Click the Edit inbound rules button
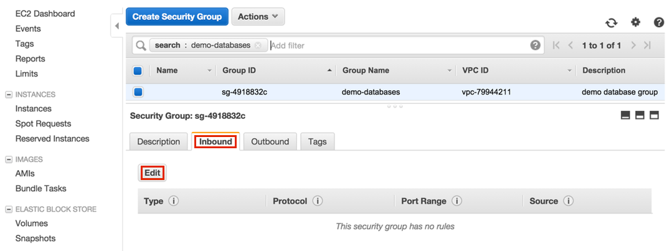Viewport: 667px width, 251px height. click(153, 173)
